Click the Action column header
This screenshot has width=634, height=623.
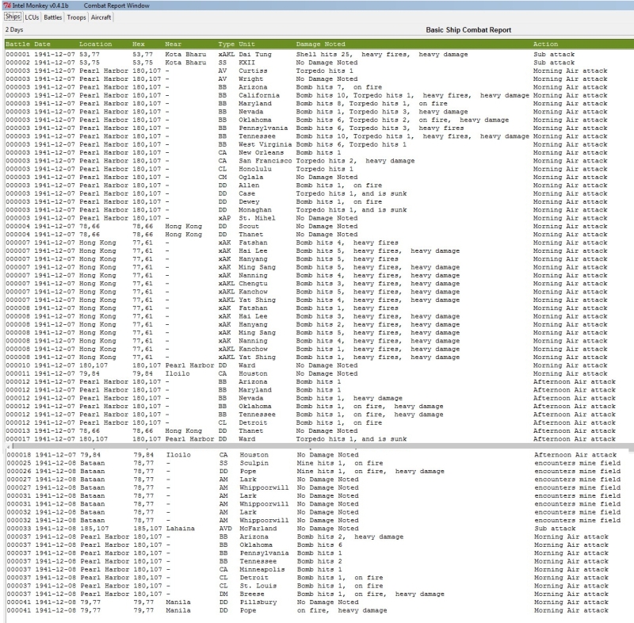pyautogui.click(x=545, y=44)
